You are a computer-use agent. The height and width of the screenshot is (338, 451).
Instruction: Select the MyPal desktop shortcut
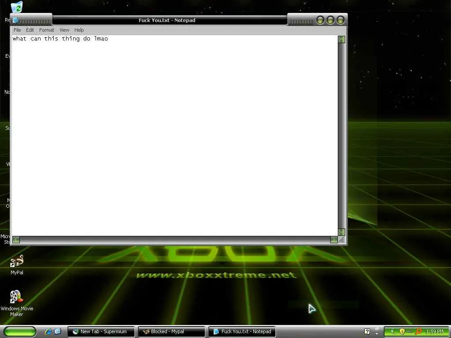point(17,265)
